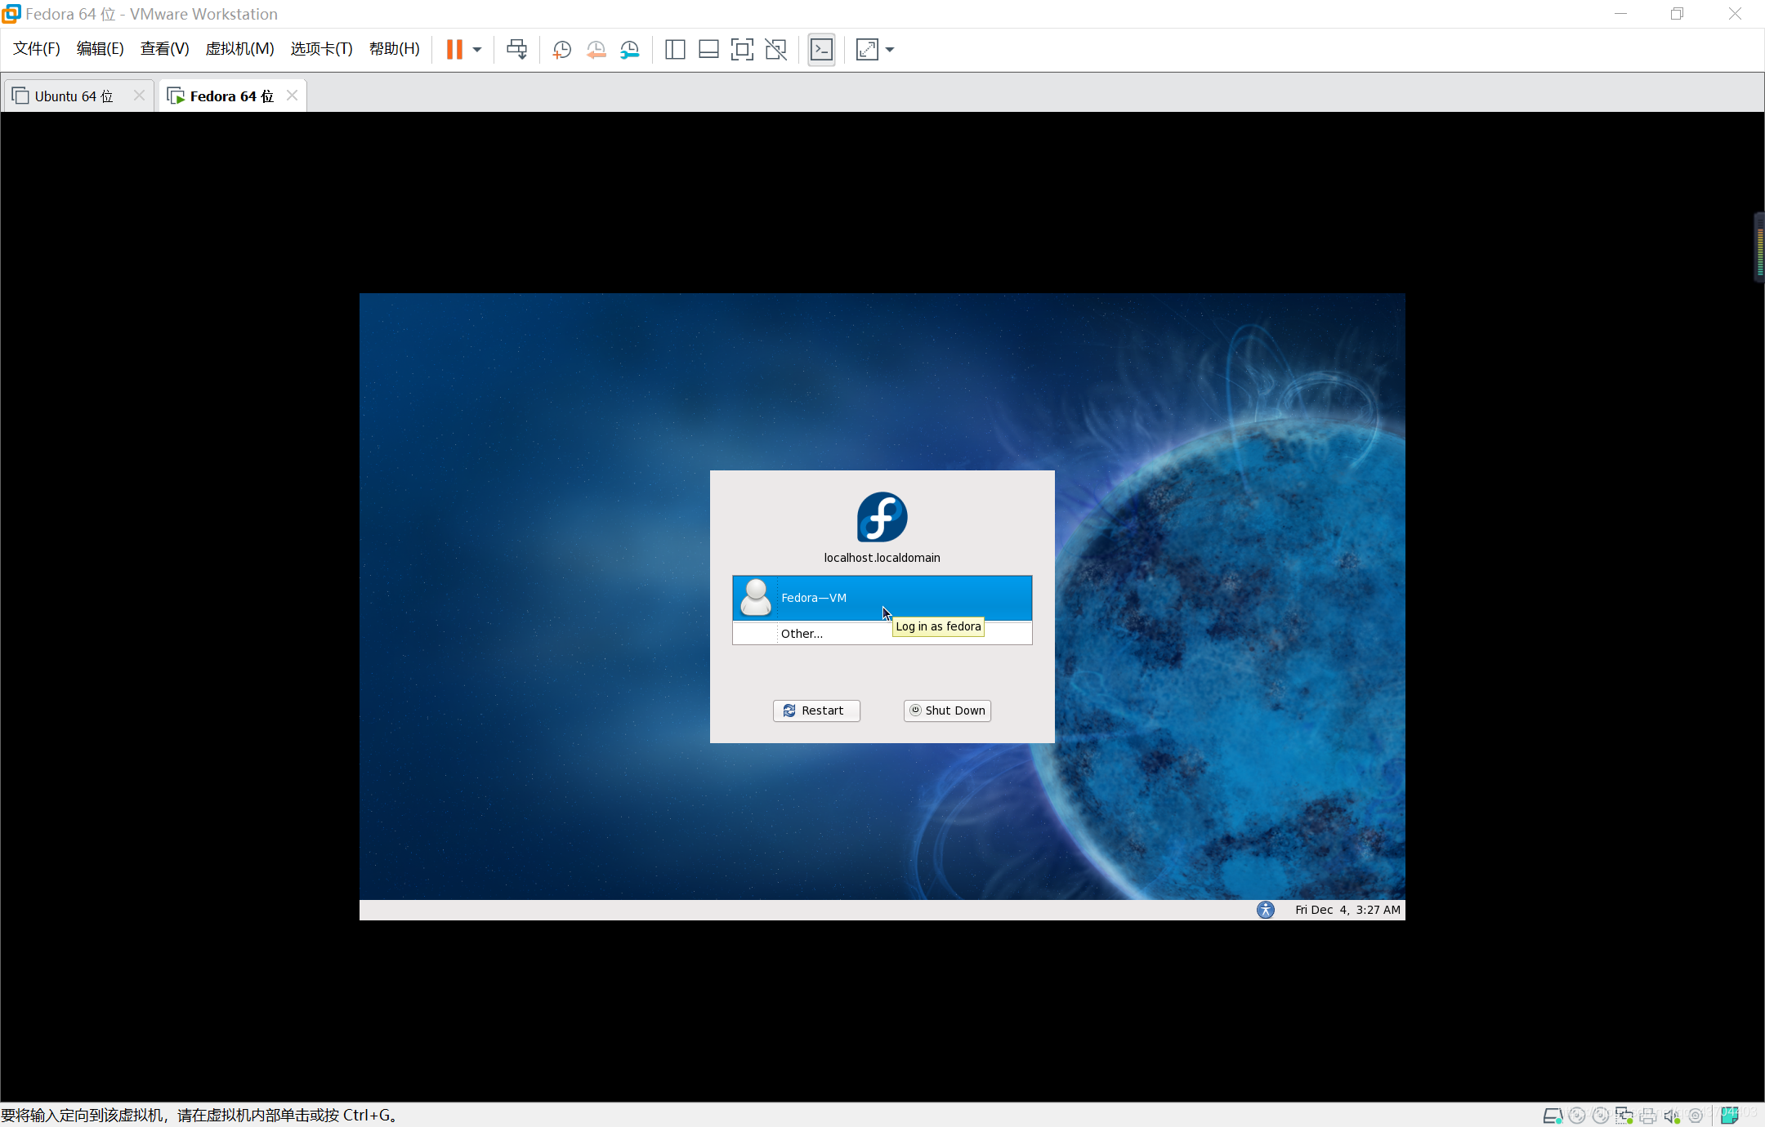Revert to the previous snapshot
This screenshot has width=1765, height=1127.
coord(596,50)
